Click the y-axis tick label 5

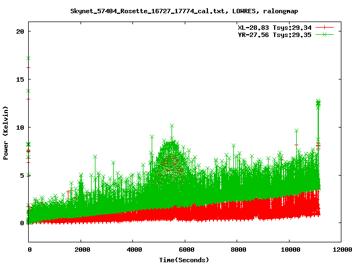coord(22,175)
